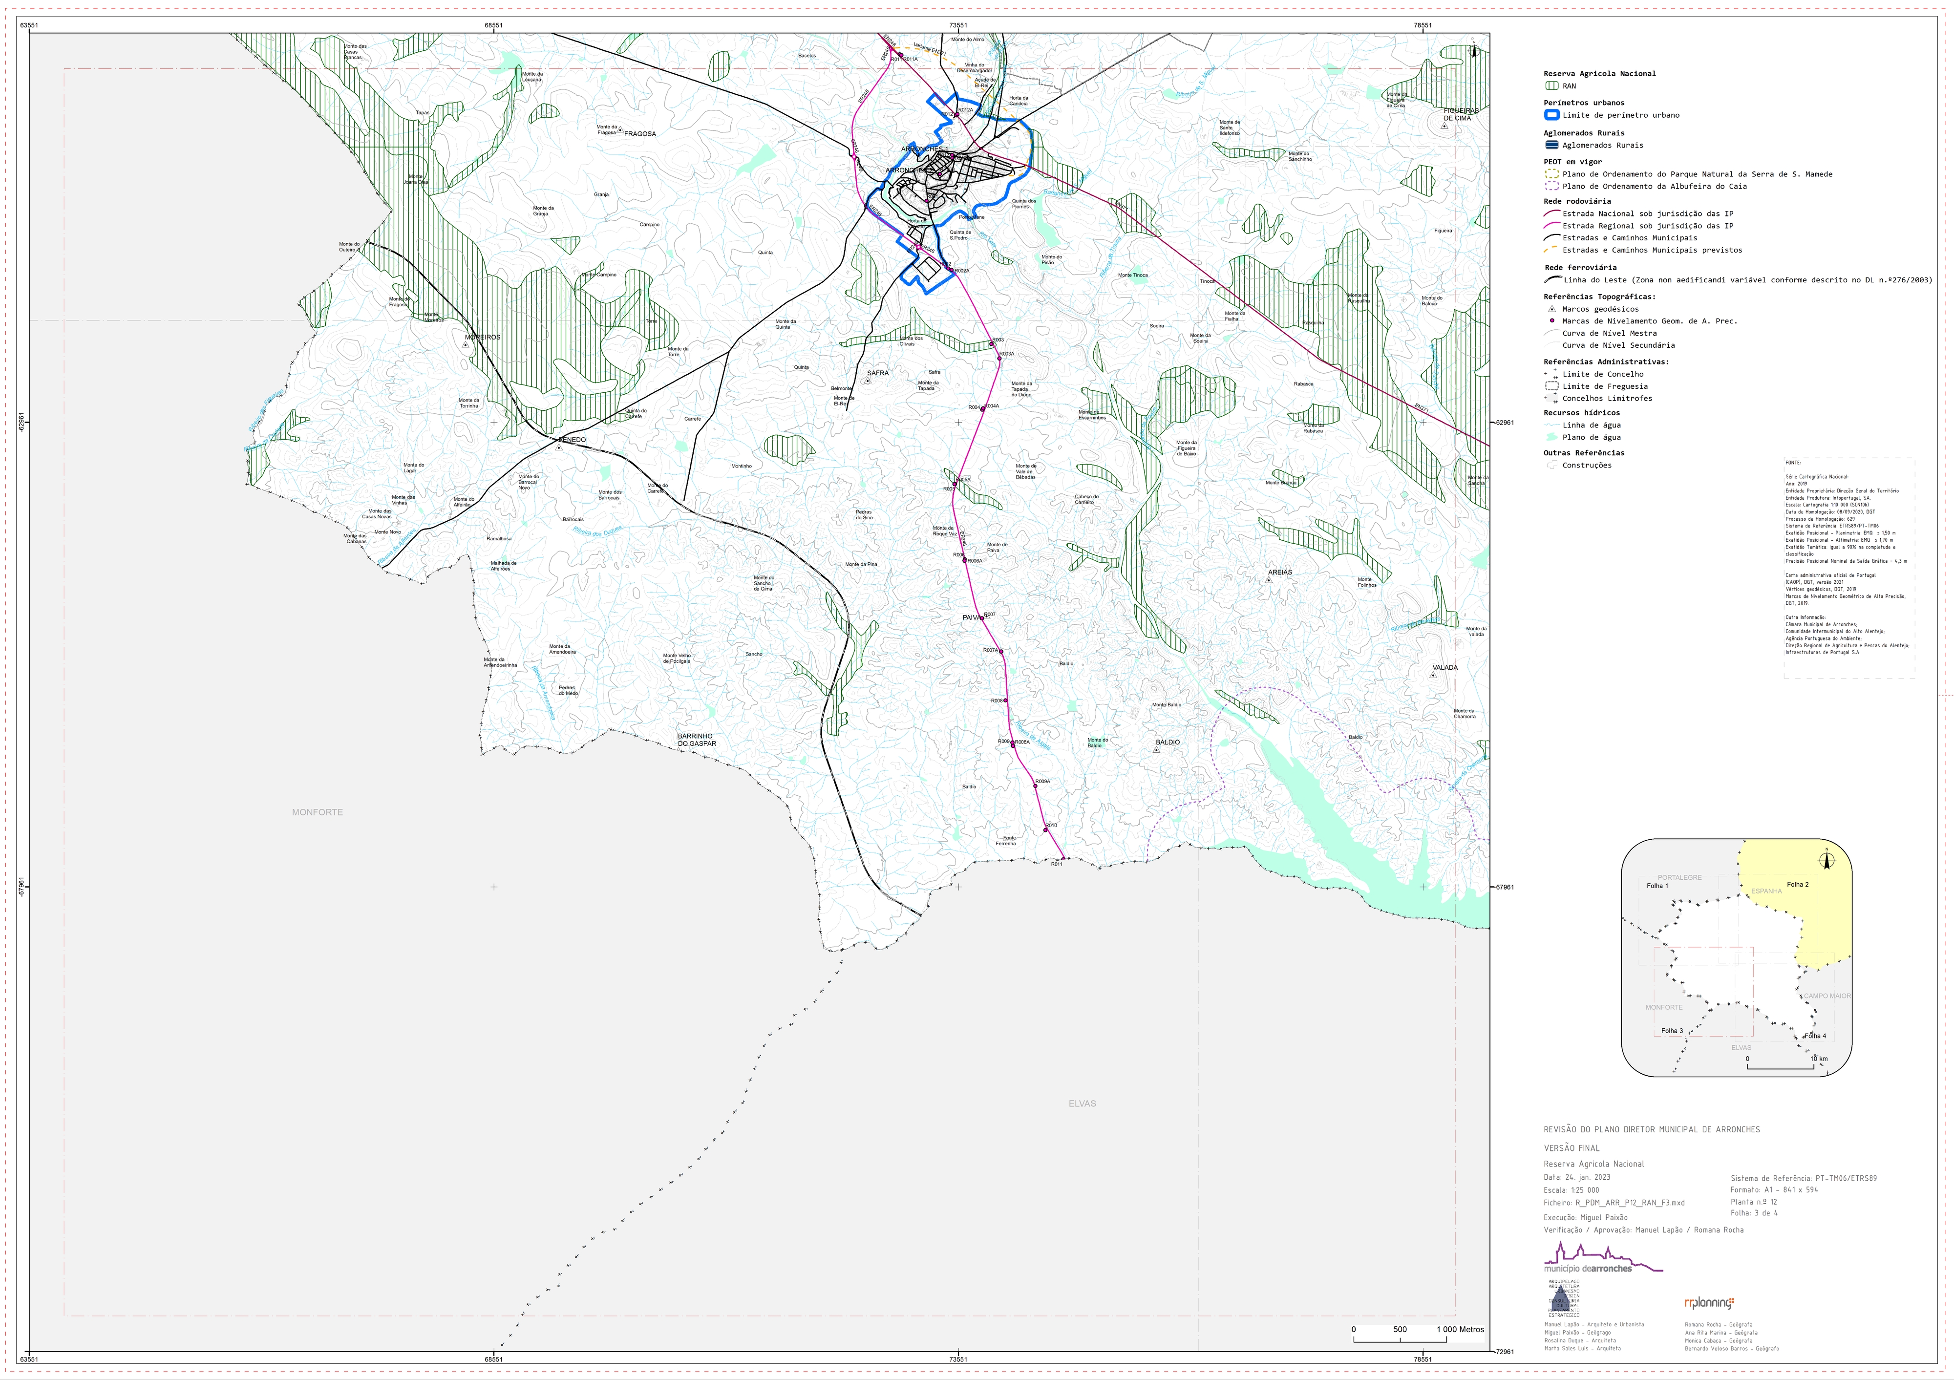Click the PAIVA place label on map
This screenshot has width=1954, height=1380.
[x=971, y=617]
